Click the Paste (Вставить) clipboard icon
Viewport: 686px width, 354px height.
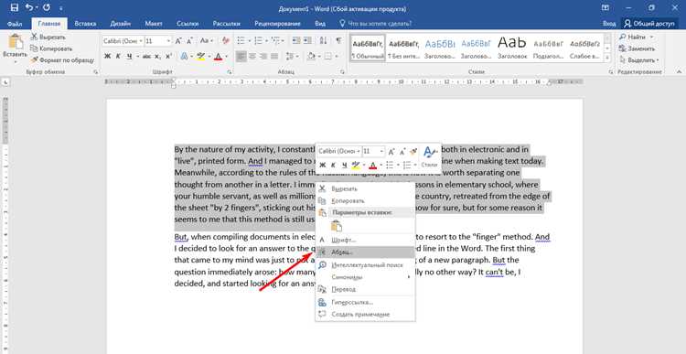point(15,42)
